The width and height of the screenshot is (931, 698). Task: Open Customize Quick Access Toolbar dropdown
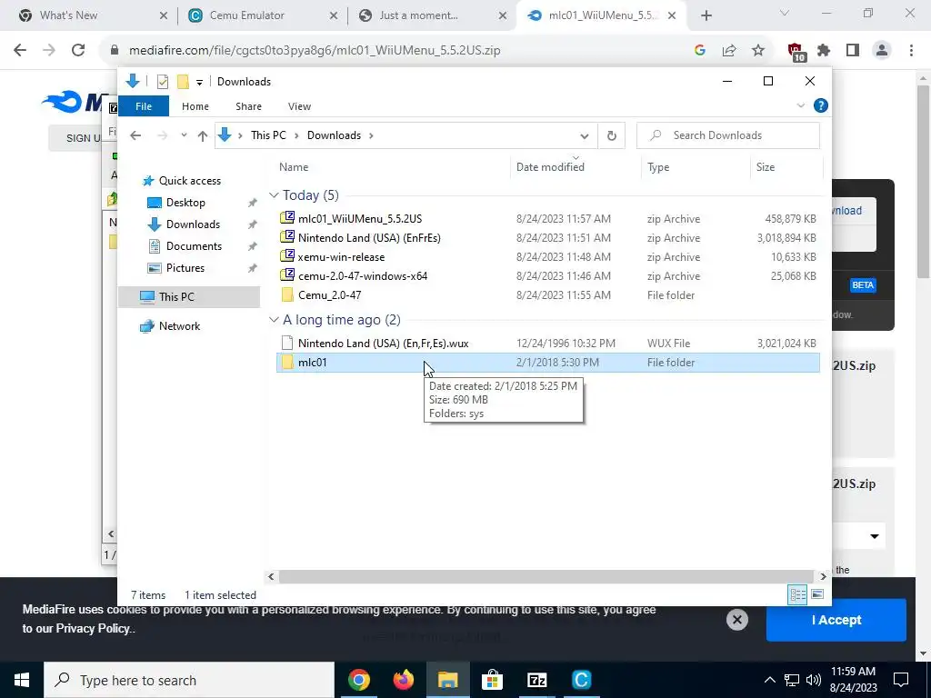tap(199, 83)
